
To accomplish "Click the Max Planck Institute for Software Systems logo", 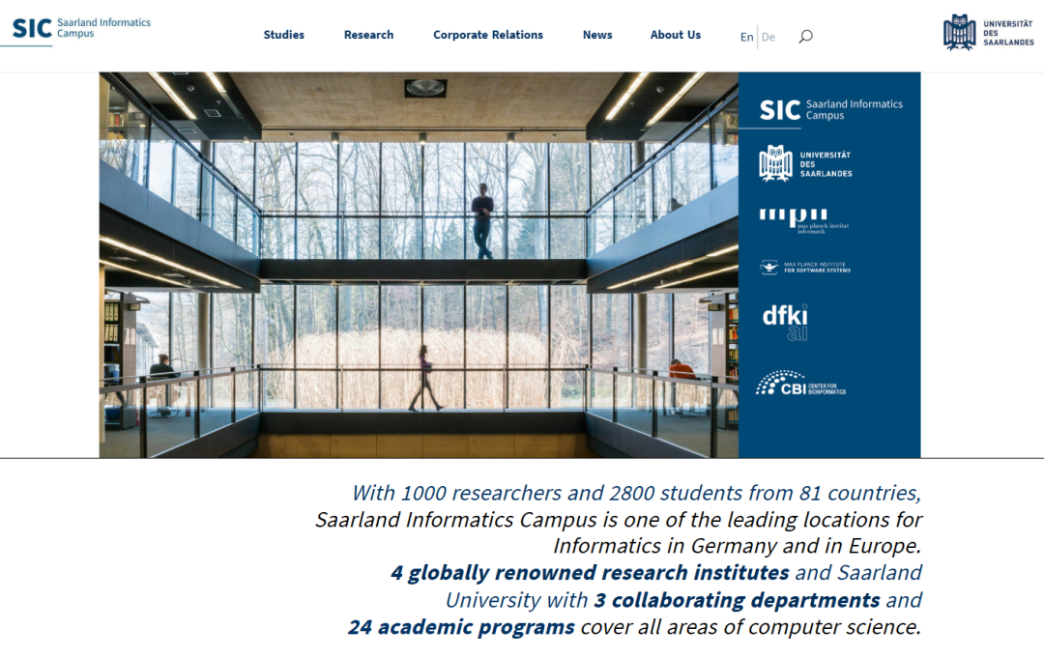I will coord(804,268).
